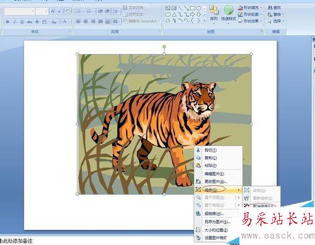Image resolution: width=315 pixels, height=245 pixels.
Task: Choose 更改图片 from context menu
Action: coord(219,181)
